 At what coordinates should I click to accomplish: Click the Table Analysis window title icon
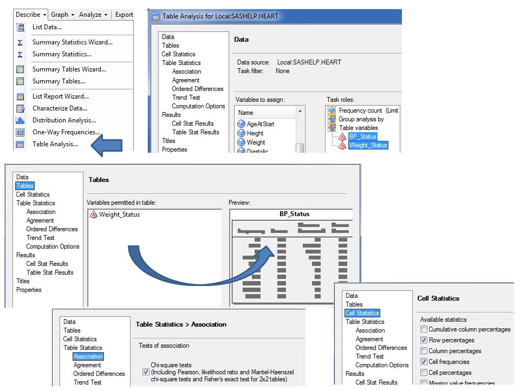point(155,16)
